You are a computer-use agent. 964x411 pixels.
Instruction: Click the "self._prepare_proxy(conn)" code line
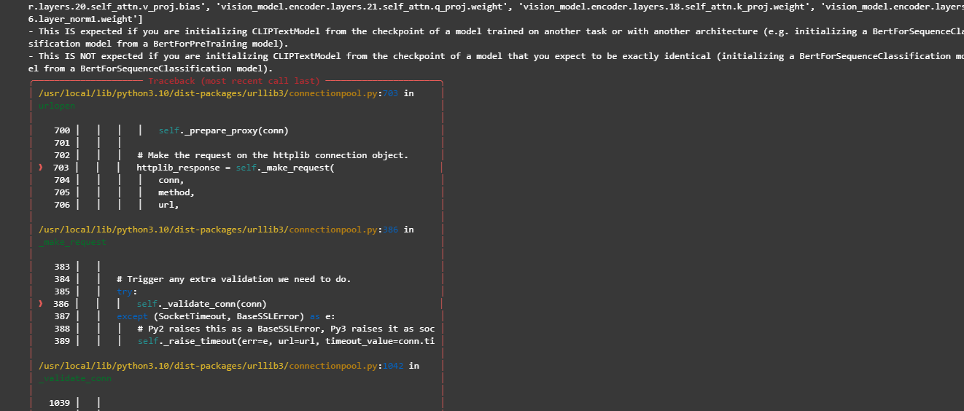pos(223,131)
